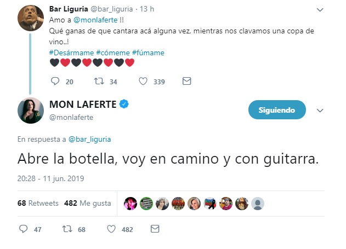Screen dimensions: 346x249
Task: Expand Mon Laferte tweet options chevron
Action: point(321,110)
